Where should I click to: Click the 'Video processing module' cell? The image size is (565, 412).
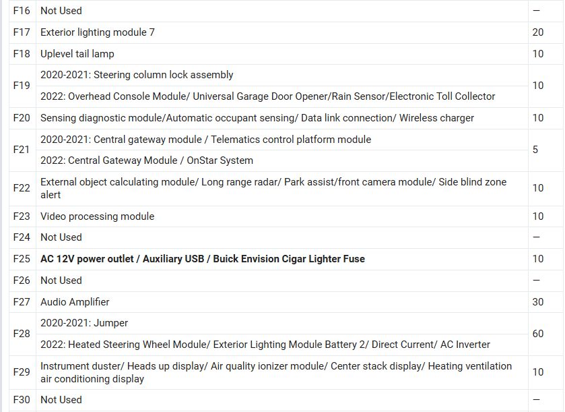tap(97, 216)
